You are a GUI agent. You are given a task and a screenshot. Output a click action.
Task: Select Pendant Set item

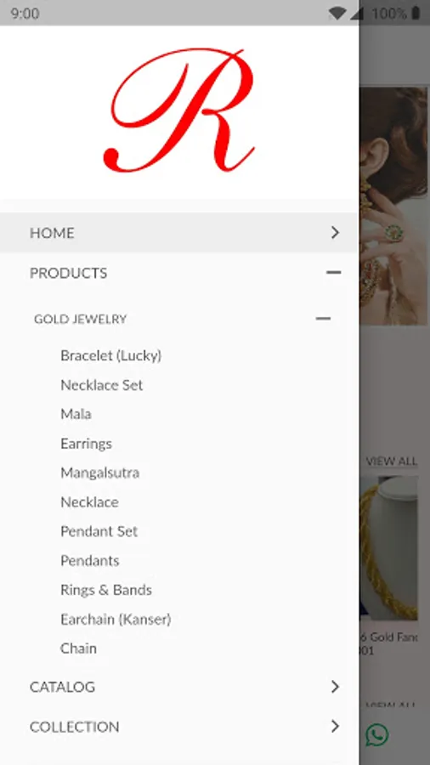[99, 531]
